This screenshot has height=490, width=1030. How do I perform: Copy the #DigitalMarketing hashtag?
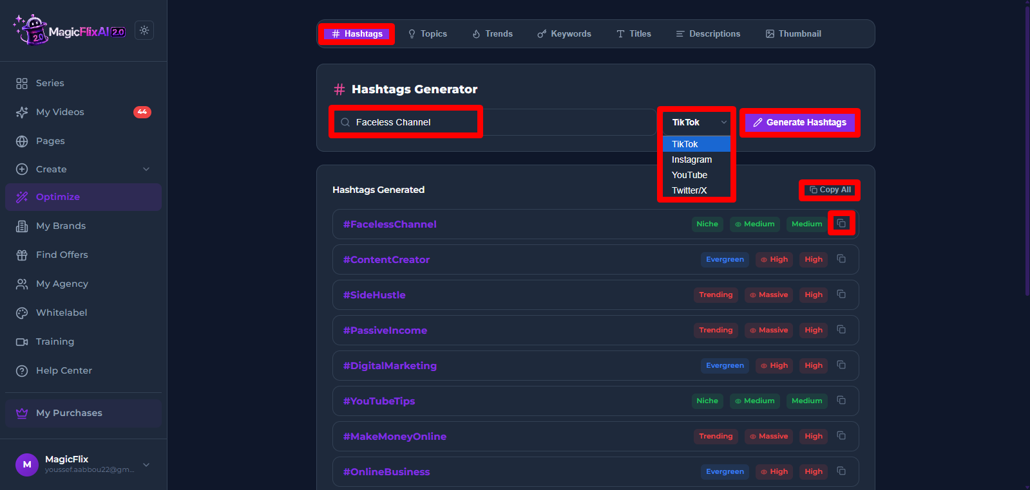click(841, 365)
